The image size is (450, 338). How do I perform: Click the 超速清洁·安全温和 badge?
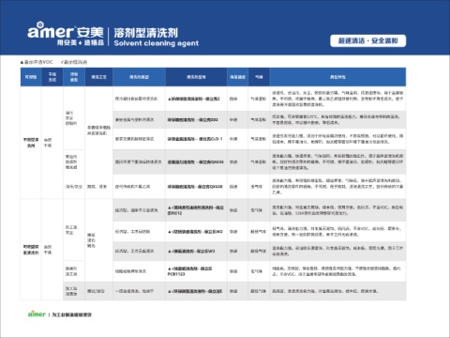coord(368,40)
